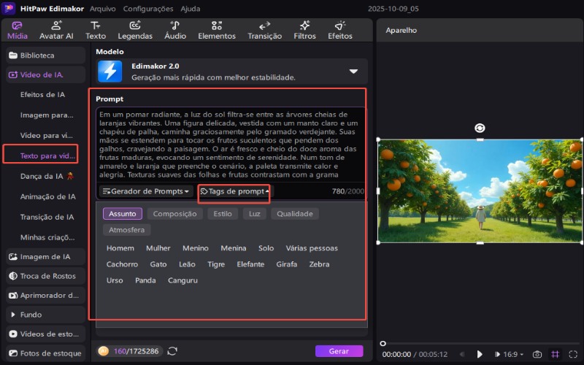This screenshot has height=365, width=584.
Task: Open the Arquivo menu
Action: [x=102, y=9]
